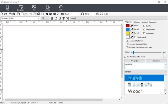Enable the Alternierend1 checkbox
The width and height of the screenshot is (168, 104).
pos(144,30)
